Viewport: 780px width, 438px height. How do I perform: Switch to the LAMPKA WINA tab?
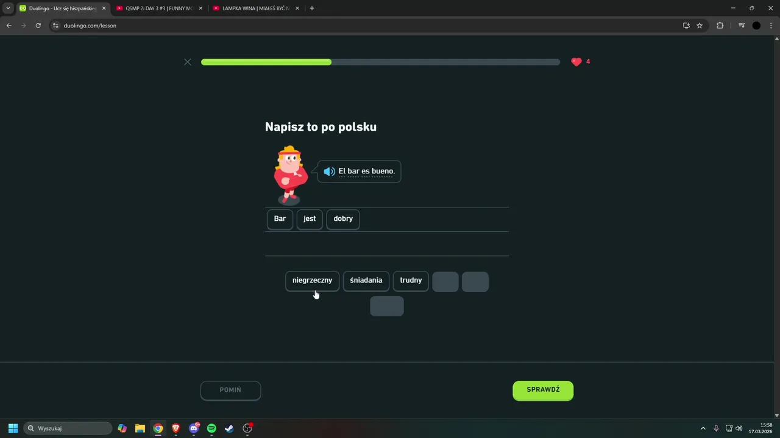tap(256, 9)
